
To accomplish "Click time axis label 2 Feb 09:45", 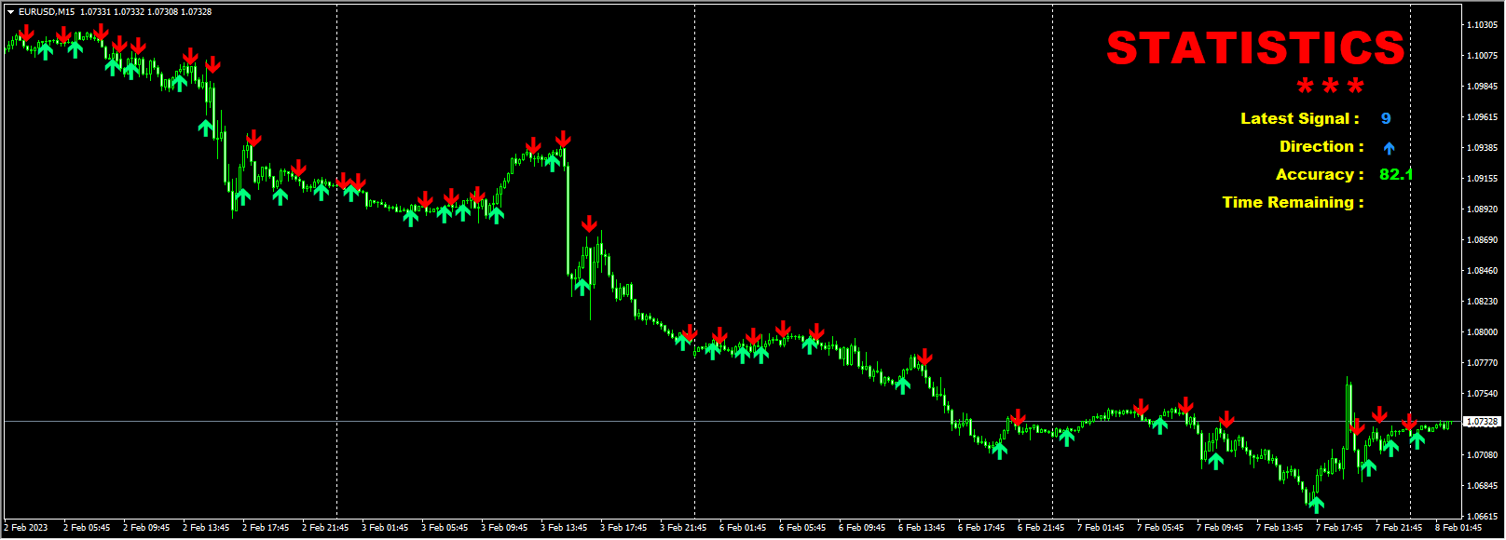I will pos(146,528).
